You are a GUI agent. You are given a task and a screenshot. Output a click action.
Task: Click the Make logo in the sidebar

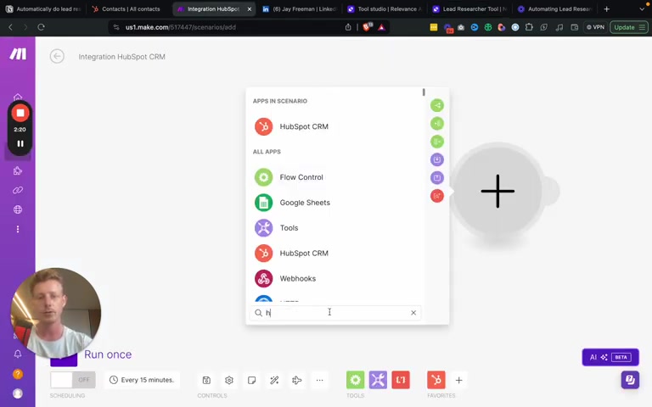[18, 53]
